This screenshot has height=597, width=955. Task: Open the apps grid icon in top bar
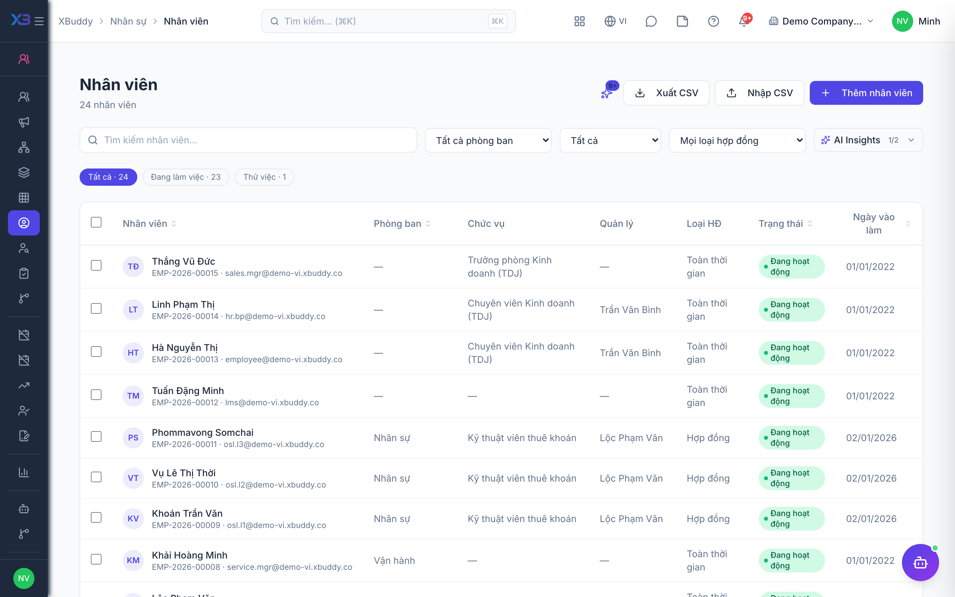coord(579,21)
